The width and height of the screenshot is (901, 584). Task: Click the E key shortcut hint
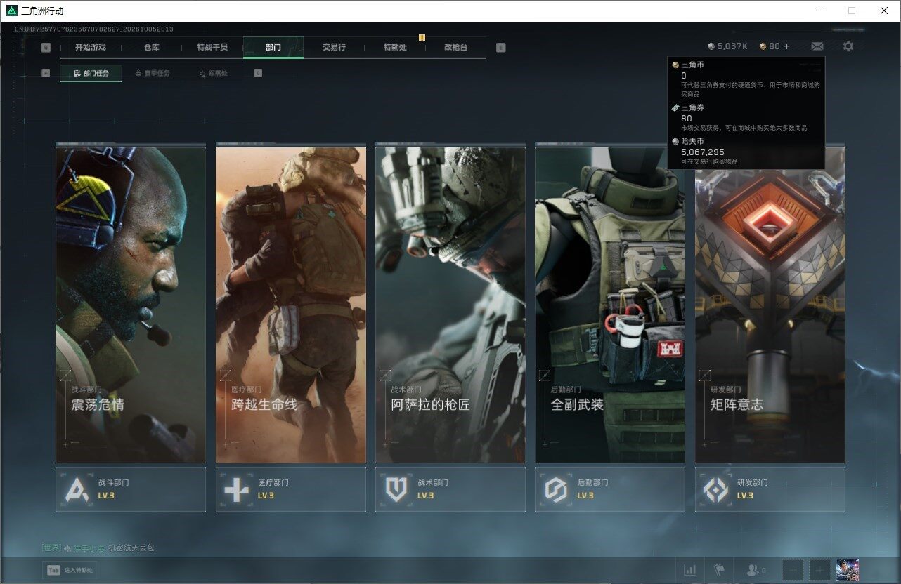tap(500, 48)
